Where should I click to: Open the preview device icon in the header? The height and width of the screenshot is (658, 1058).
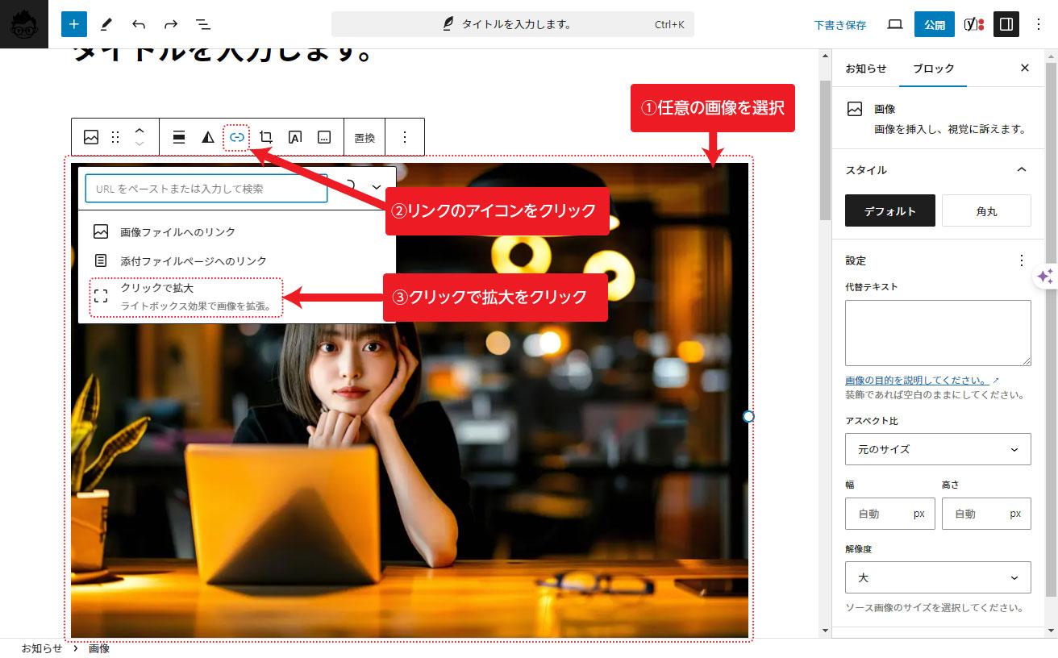pyautogui.click(x=895, y=24)
